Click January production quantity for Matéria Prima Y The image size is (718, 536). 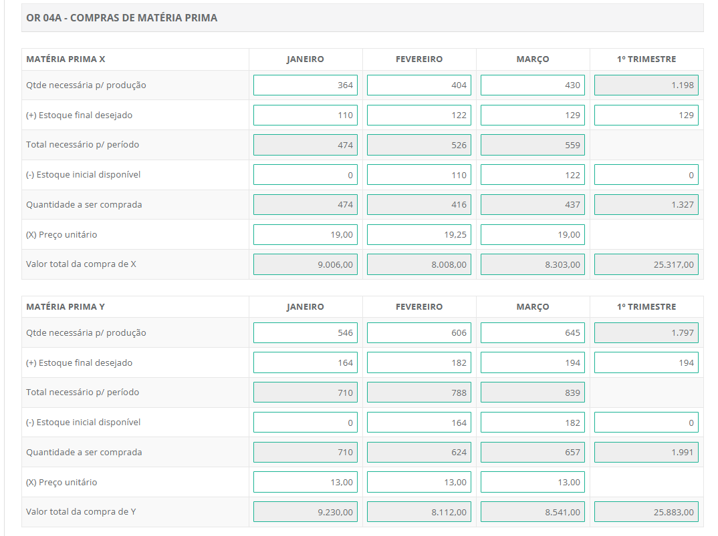click(305, 333)
